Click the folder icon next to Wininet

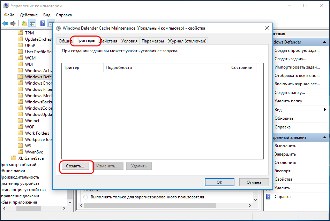coord(20,120)
